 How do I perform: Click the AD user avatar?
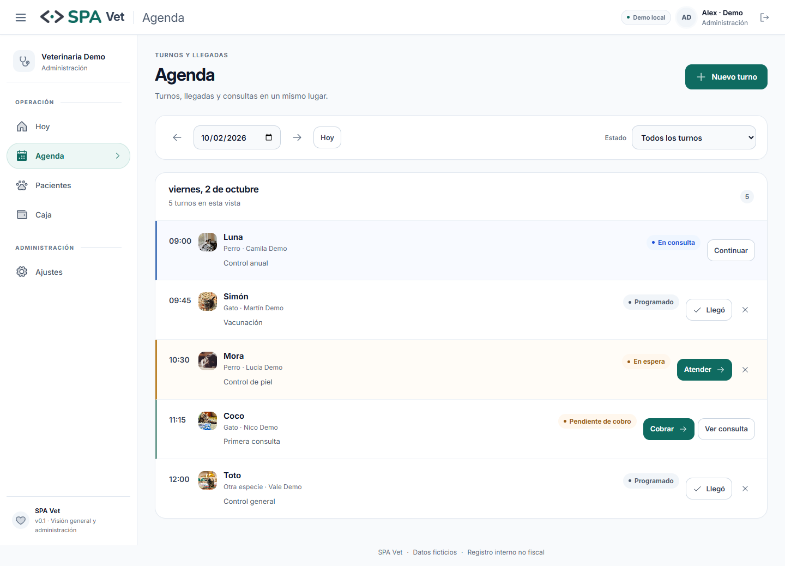(686, 17)
